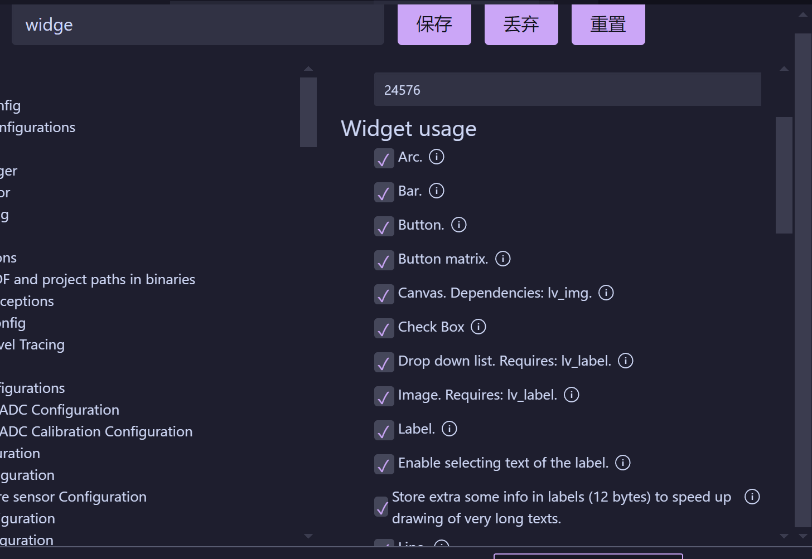
Task: Click info icon next to Image option
Action: [x=572, y=395]
